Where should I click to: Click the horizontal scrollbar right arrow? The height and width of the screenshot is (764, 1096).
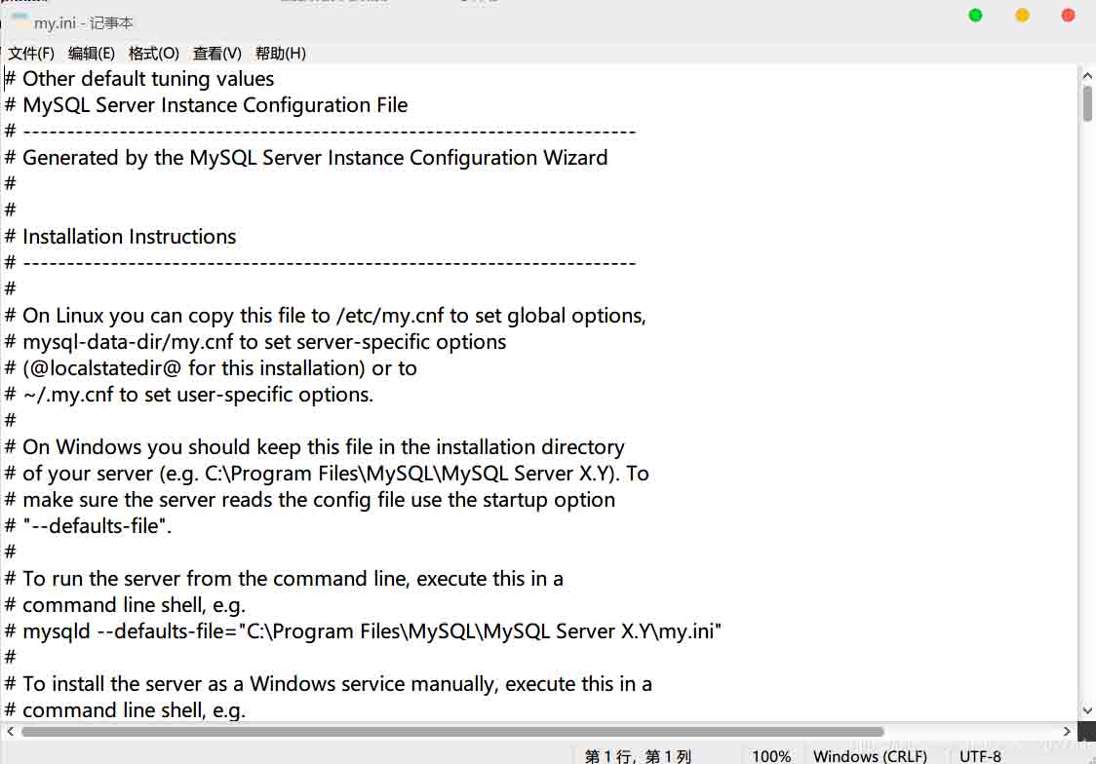1067,731
